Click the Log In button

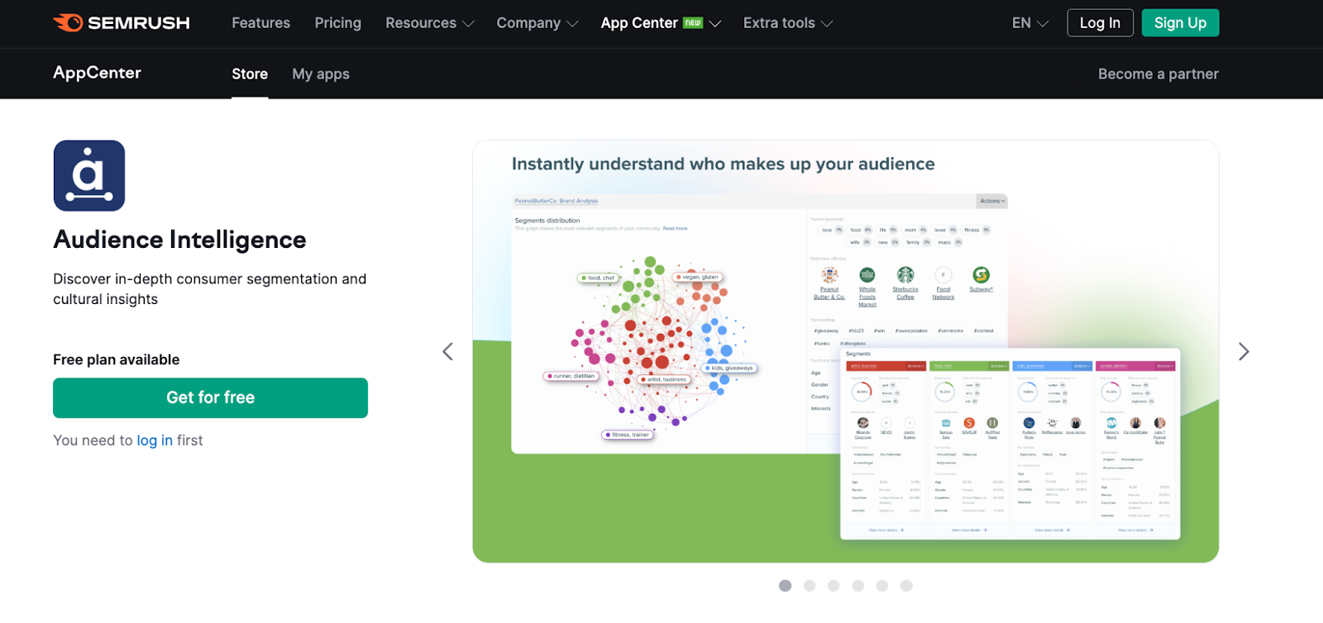(1100, 23)
